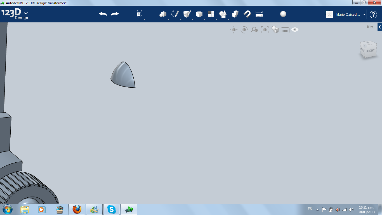Select the Pan navigation tool
The width and height of the screenshot is (382, 215).
pyautogui.click(x=234, y=30)
